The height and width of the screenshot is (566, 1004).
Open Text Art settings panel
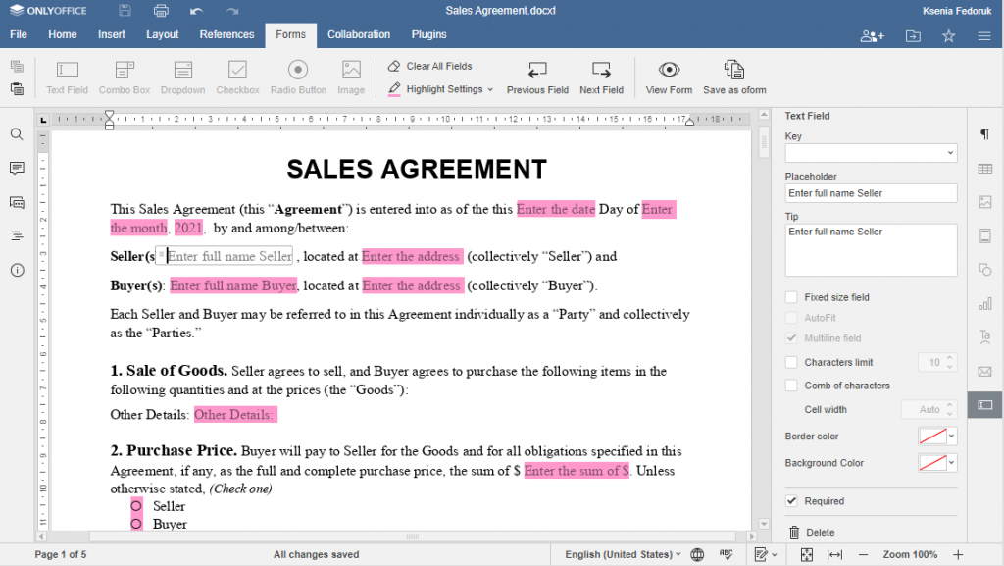coord(984,336)
